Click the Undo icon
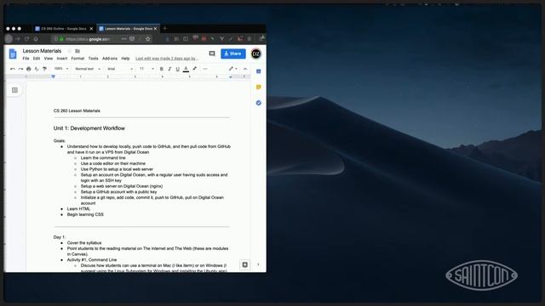 tap(13, 69)
